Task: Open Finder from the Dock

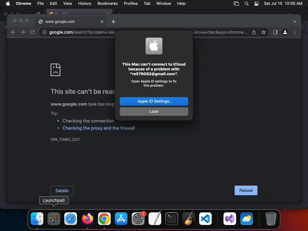Action: coord(37,218)
